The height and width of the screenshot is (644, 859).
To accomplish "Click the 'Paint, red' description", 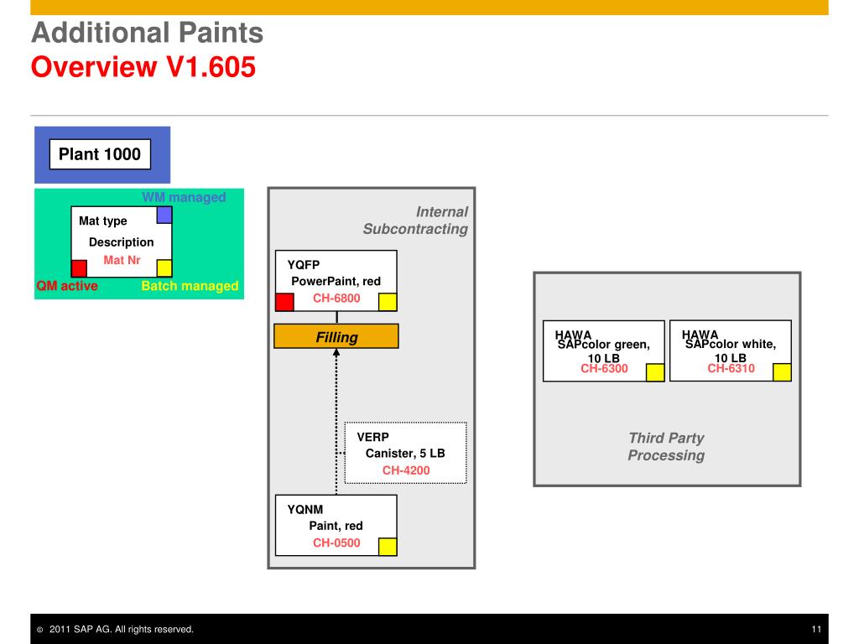I will (336, 527).
